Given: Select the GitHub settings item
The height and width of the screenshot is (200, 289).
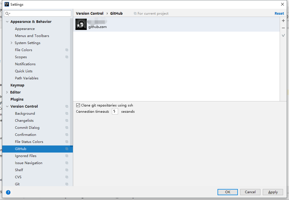Looking at the screenshot, I should (x=37, y=149).
